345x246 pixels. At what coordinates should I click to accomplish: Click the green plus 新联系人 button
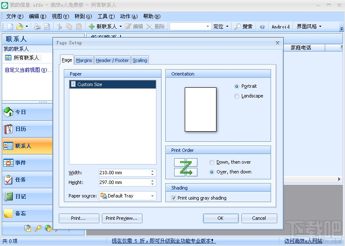coord(103,27)
